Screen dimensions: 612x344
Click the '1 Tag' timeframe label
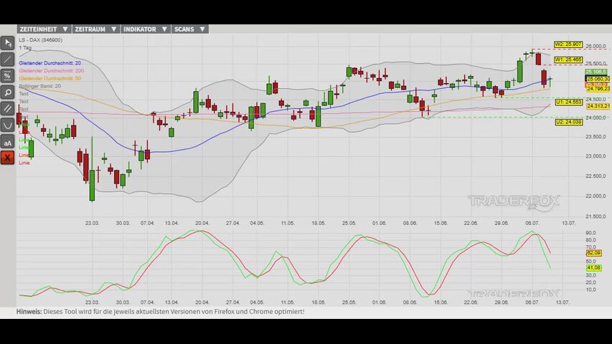point(25,47)
